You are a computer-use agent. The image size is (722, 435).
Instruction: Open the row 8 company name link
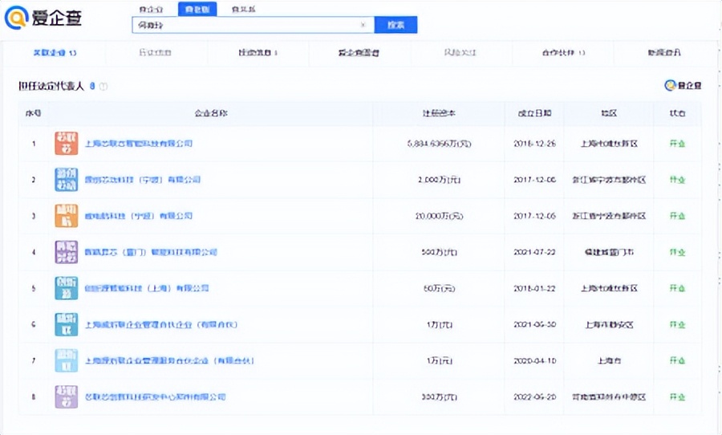155,396
